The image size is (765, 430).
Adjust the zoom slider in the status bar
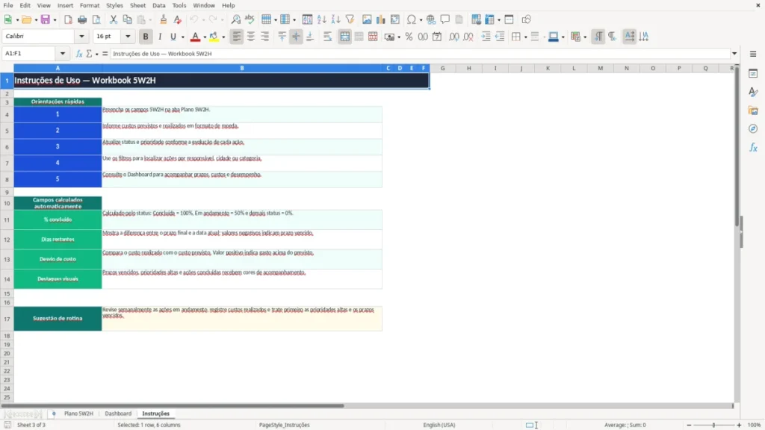point(713,425)
